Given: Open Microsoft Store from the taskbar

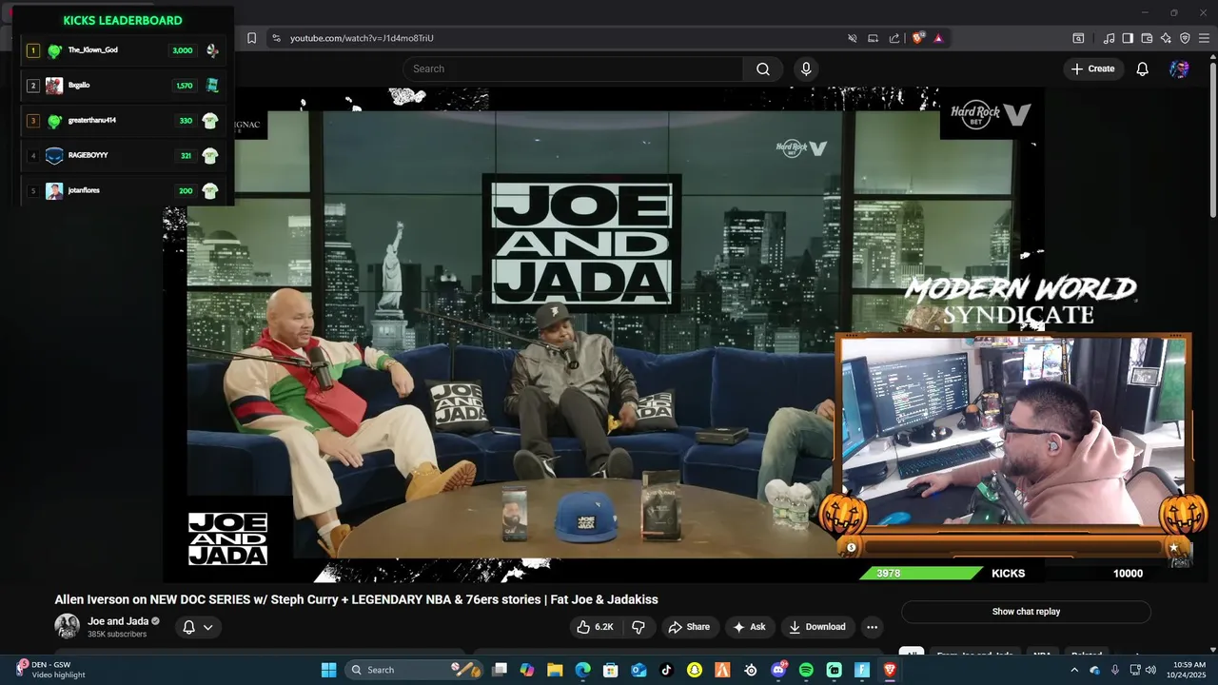Looking at the screenshot, I should pos(611,670).
